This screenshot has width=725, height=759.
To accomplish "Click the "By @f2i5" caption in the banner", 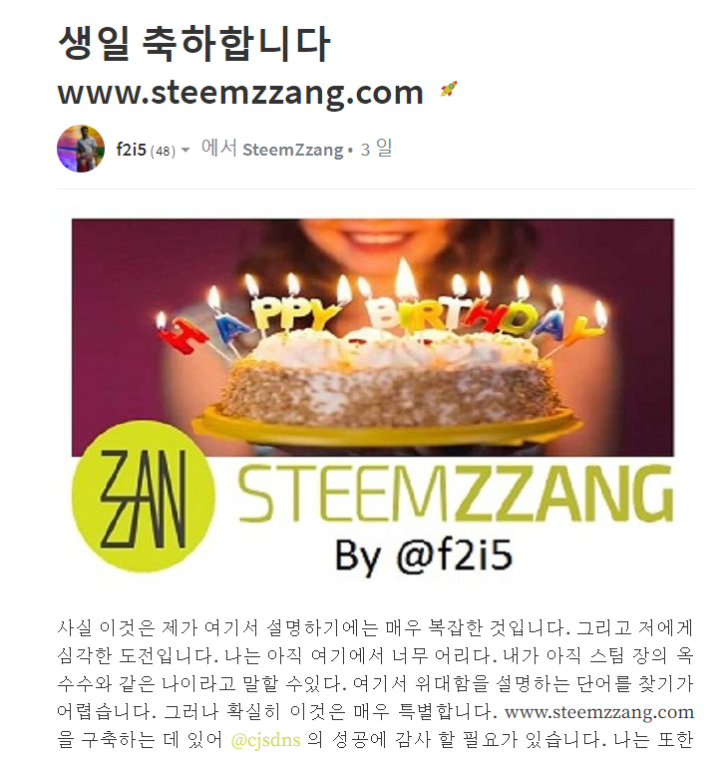I will click(424, 556).
